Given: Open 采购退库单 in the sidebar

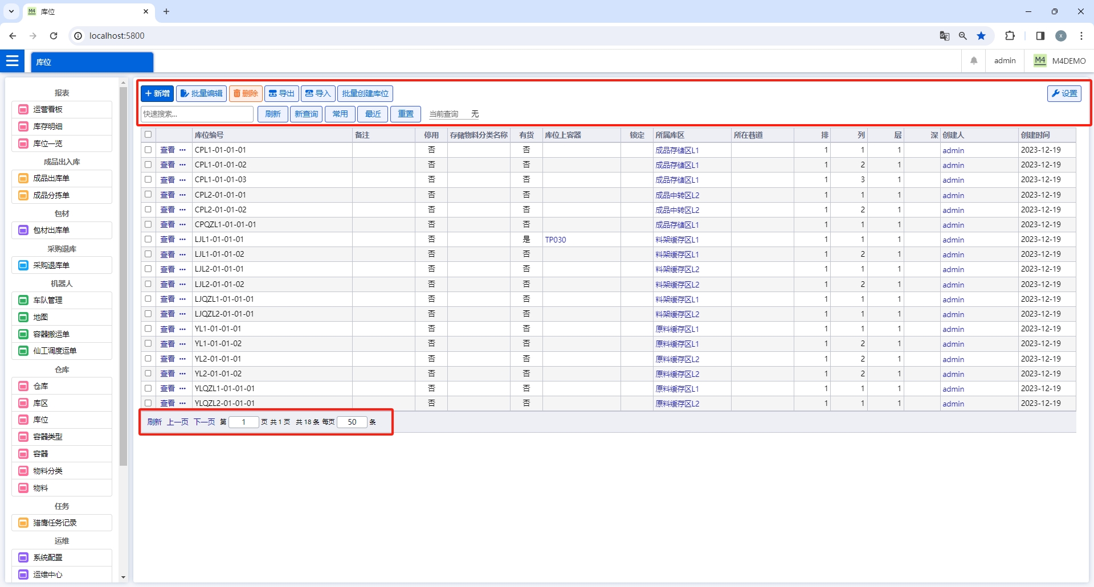Looking at the screenshot, I should (62, 265).
